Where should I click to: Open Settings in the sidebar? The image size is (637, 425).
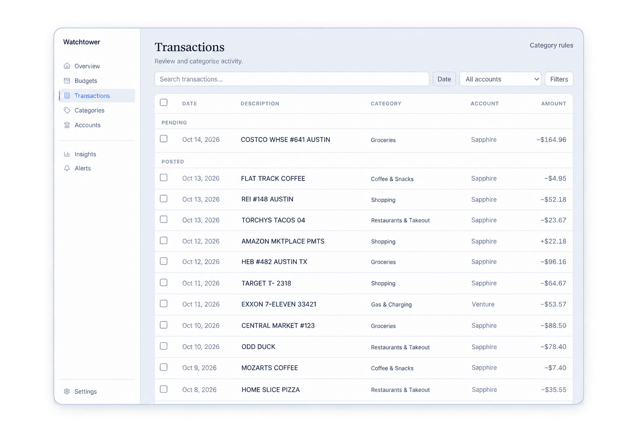97,391
